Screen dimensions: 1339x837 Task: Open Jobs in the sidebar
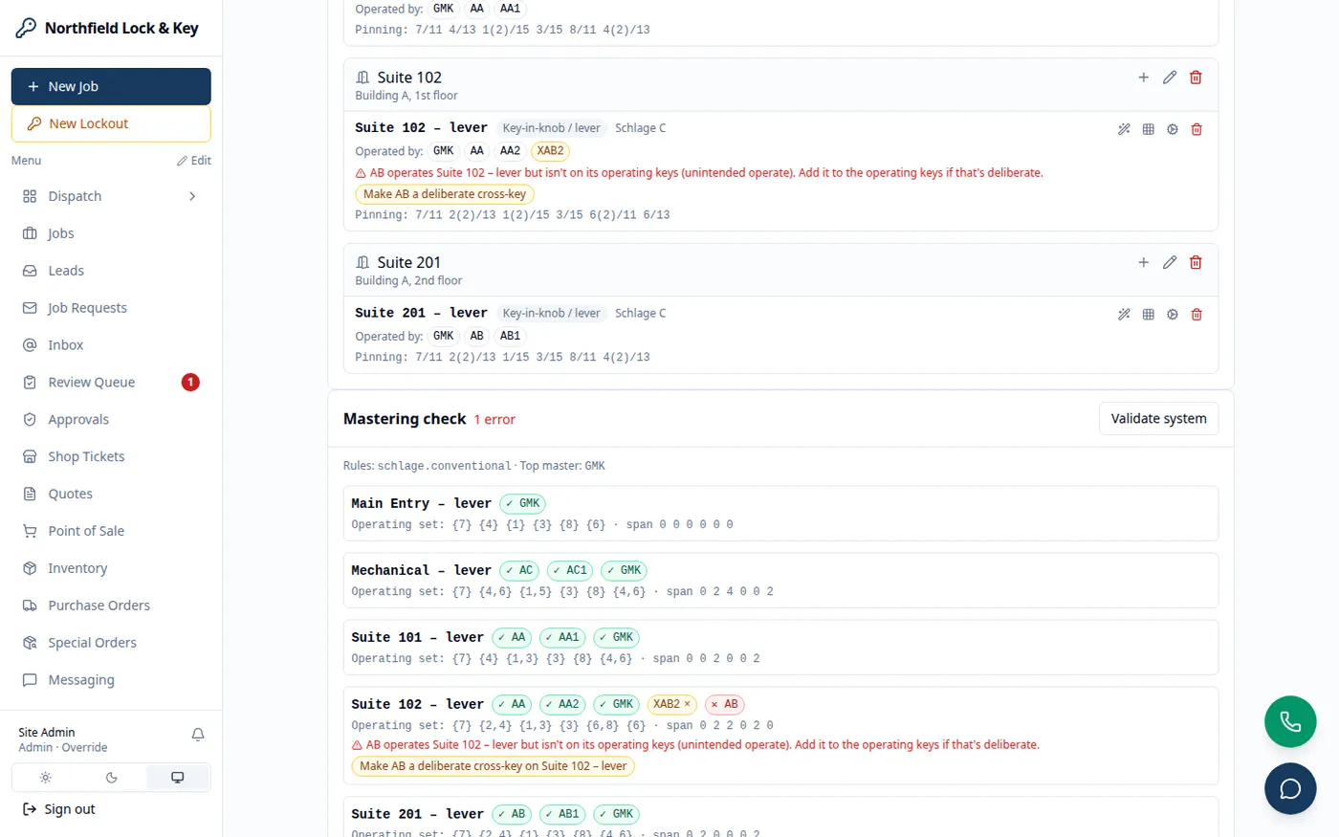pyautogui.click(x=111, y=233)
